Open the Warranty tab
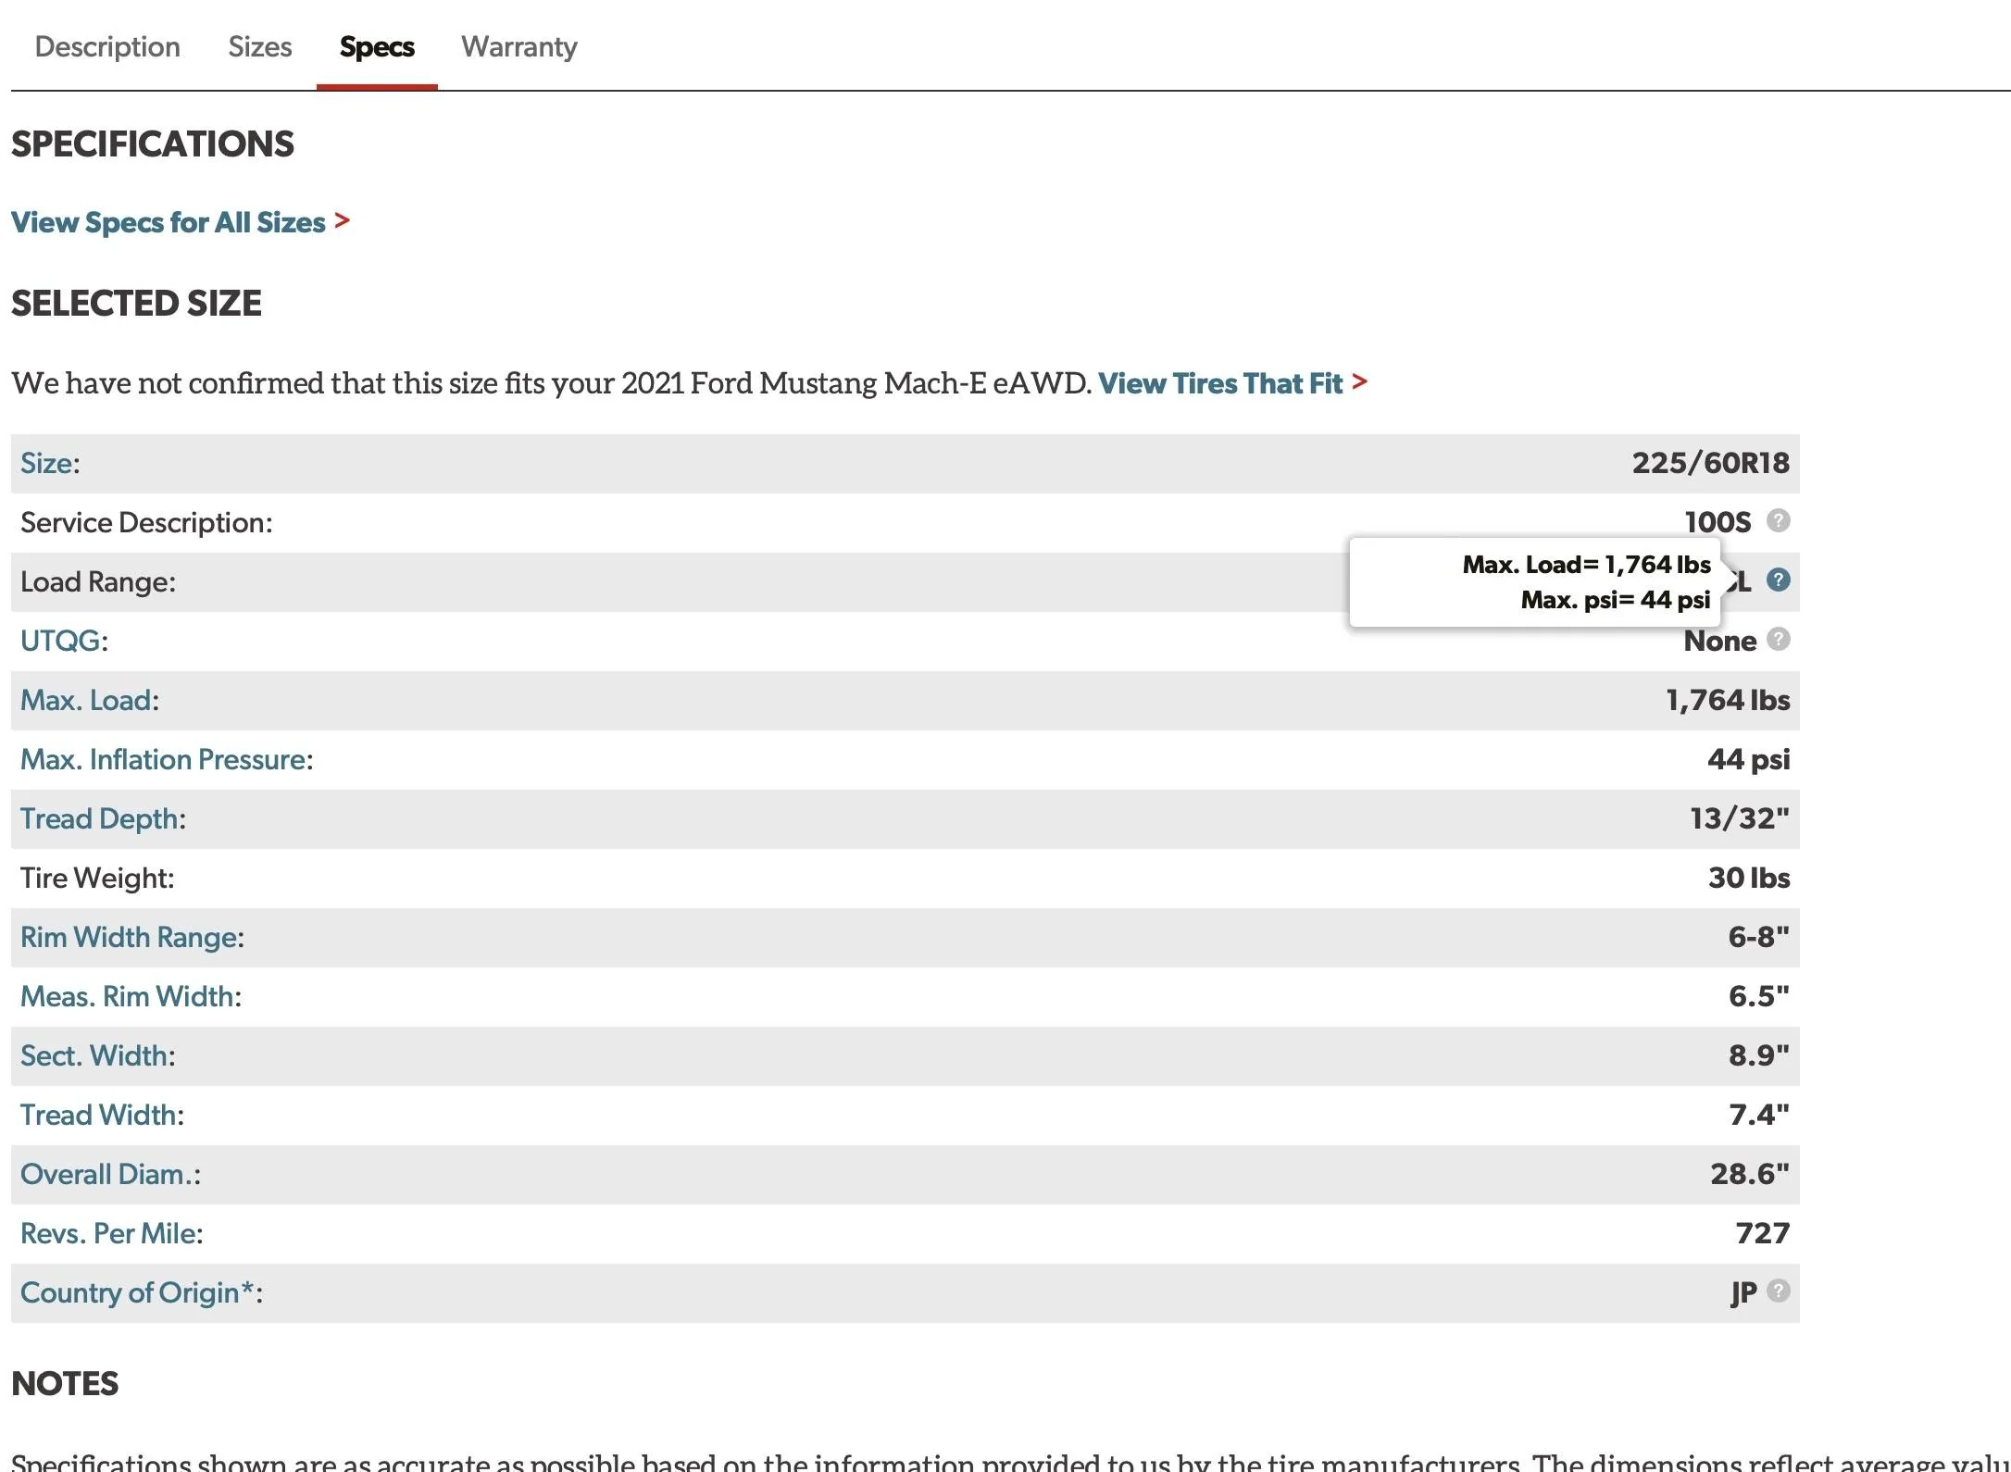The width and height of the screenshot is (2011, 1472). (x=519, y=46)
